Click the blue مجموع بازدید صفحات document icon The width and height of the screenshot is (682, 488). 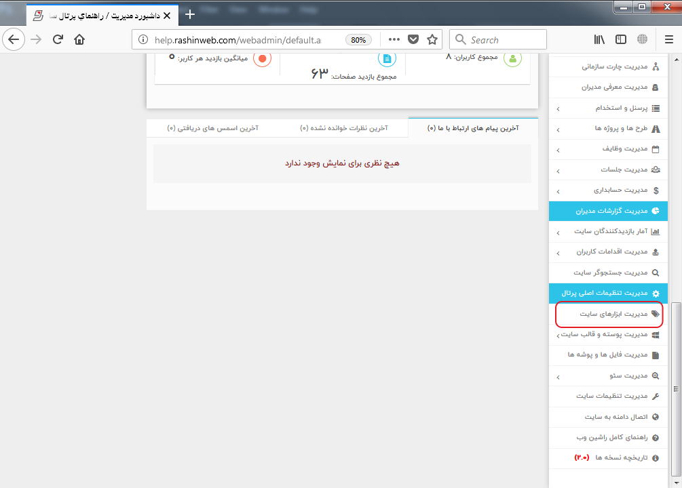coord(387,59)
